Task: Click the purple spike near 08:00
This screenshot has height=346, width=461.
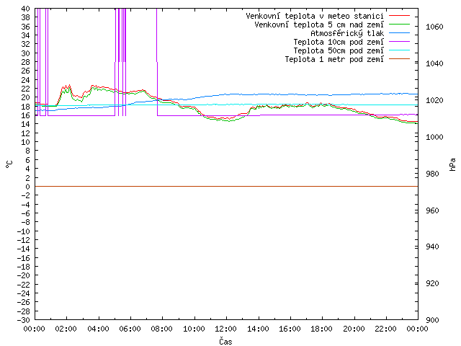Action: [157, 62]
